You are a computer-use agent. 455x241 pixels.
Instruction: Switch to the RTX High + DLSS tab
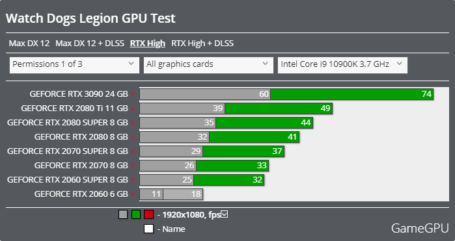click(x=202, y=44)
